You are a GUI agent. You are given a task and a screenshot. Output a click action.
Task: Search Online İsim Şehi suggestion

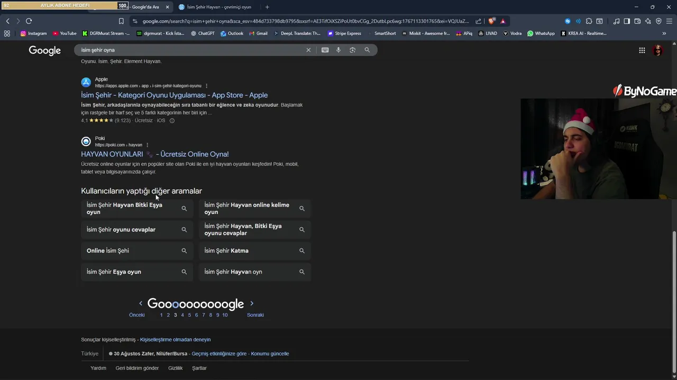coord(137,251)
